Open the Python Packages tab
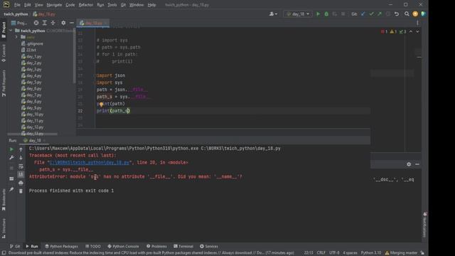The height and width of the screenshot is (256, 455). tap(62, 246)
